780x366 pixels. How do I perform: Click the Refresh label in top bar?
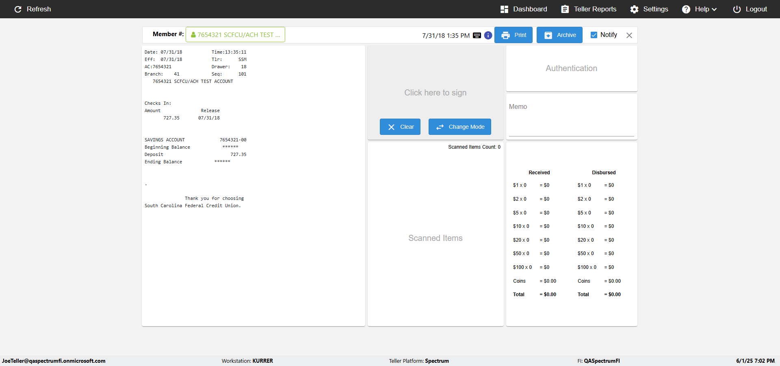point(39,9)
